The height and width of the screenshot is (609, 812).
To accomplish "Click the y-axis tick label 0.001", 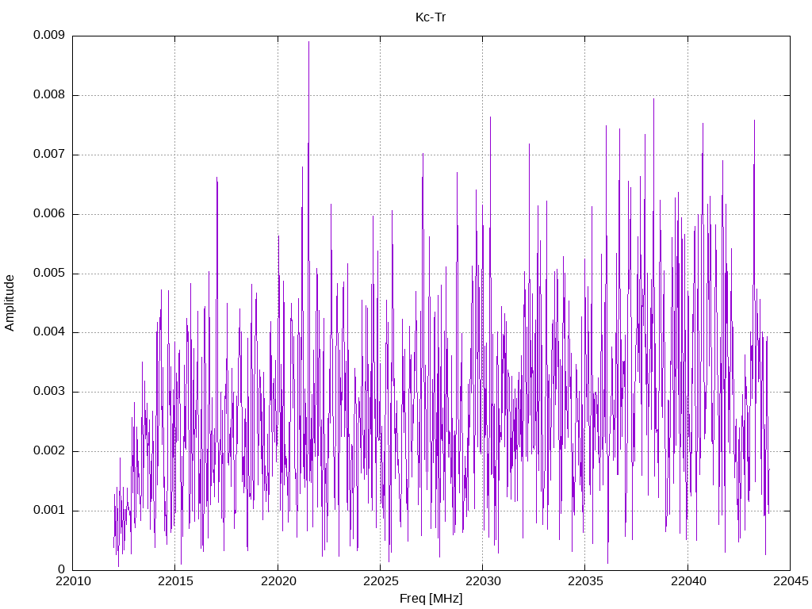I will tap(49, 511).
